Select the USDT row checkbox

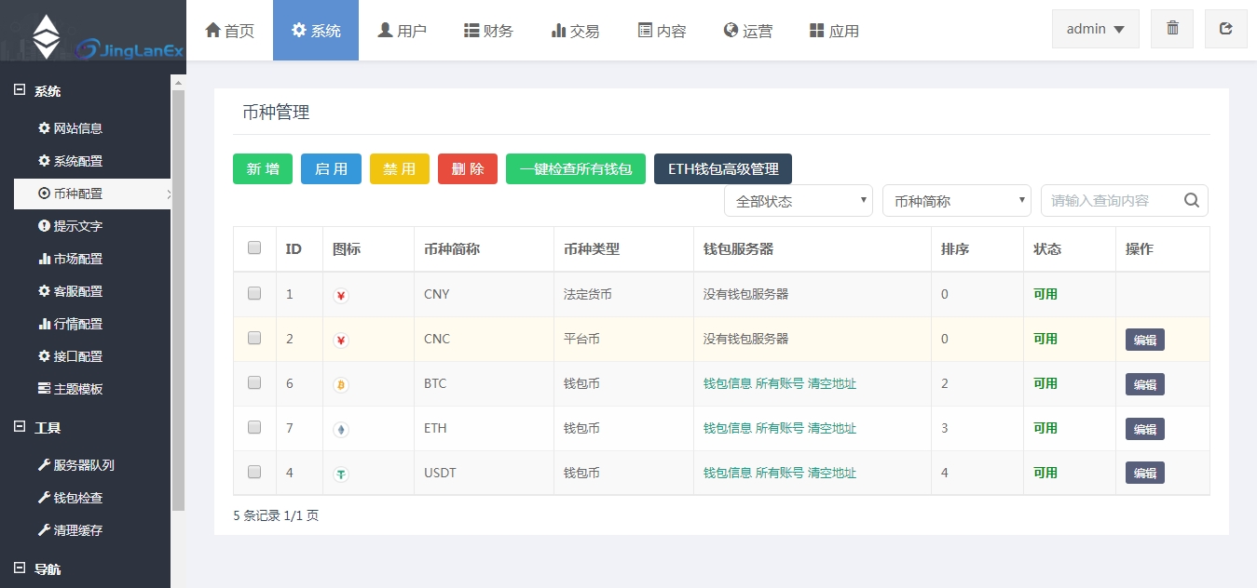click(x=254, y=472)
